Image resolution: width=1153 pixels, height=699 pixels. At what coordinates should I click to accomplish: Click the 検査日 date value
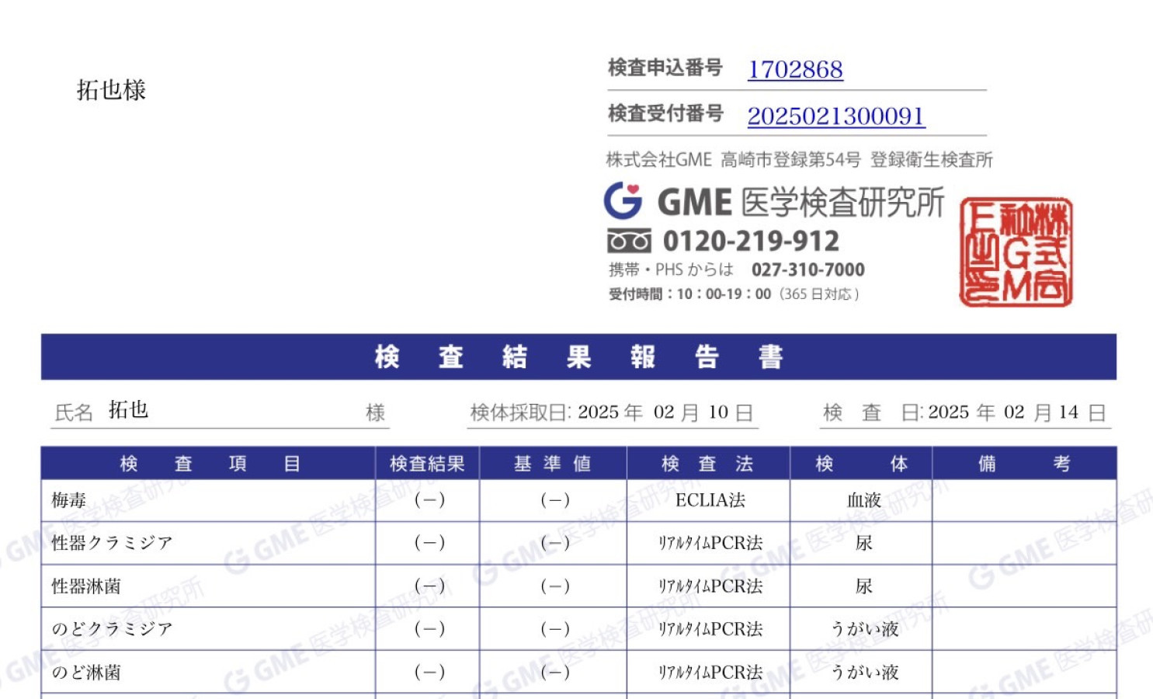tap(1017, 412)
